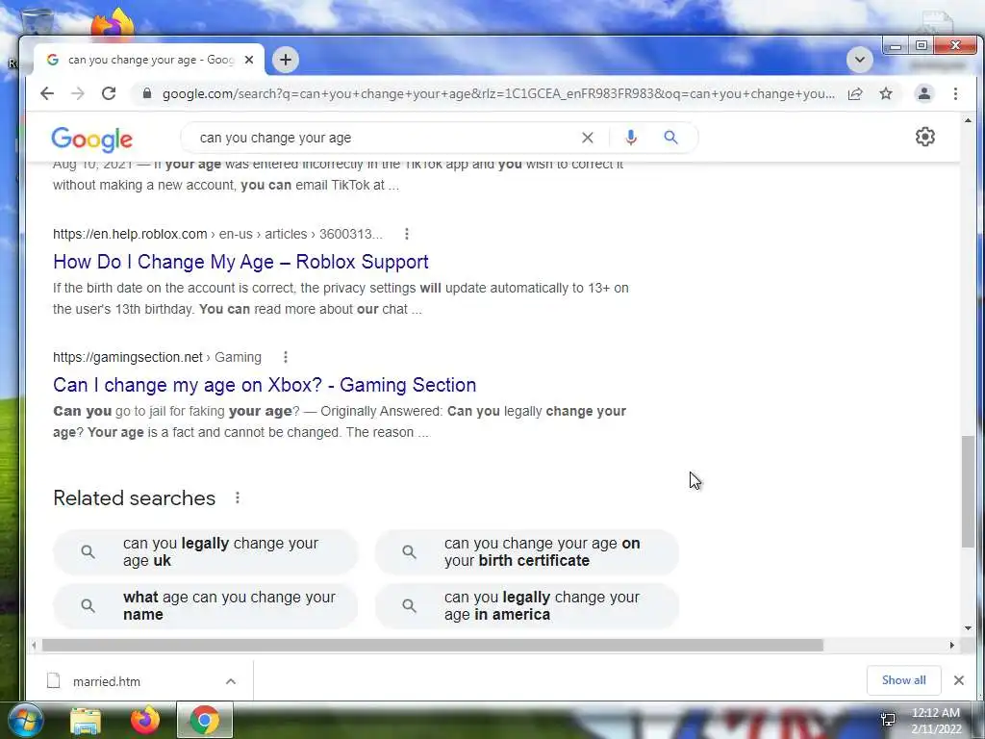Open 'How Do I Change My Age – Roblox Support'
The height and width of the screenshot is (739, 985).
click(240, 262)
